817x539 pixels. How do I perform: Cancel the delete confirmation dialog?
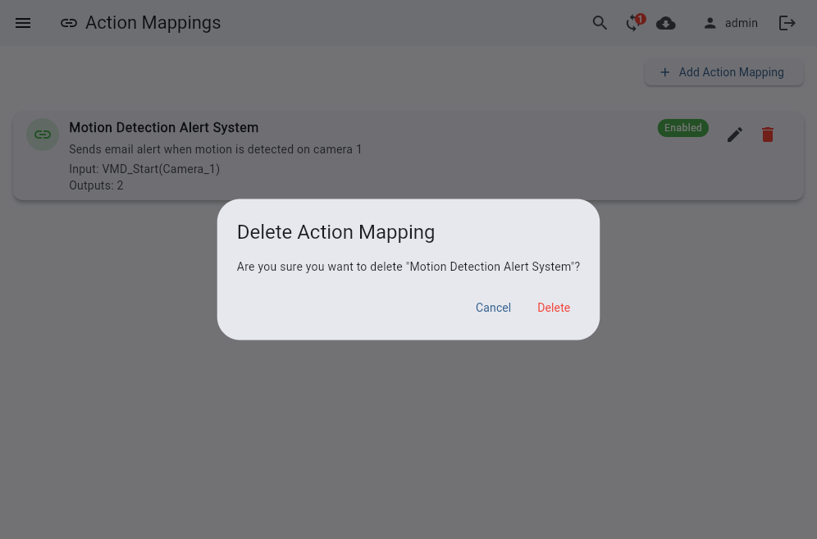493,308
